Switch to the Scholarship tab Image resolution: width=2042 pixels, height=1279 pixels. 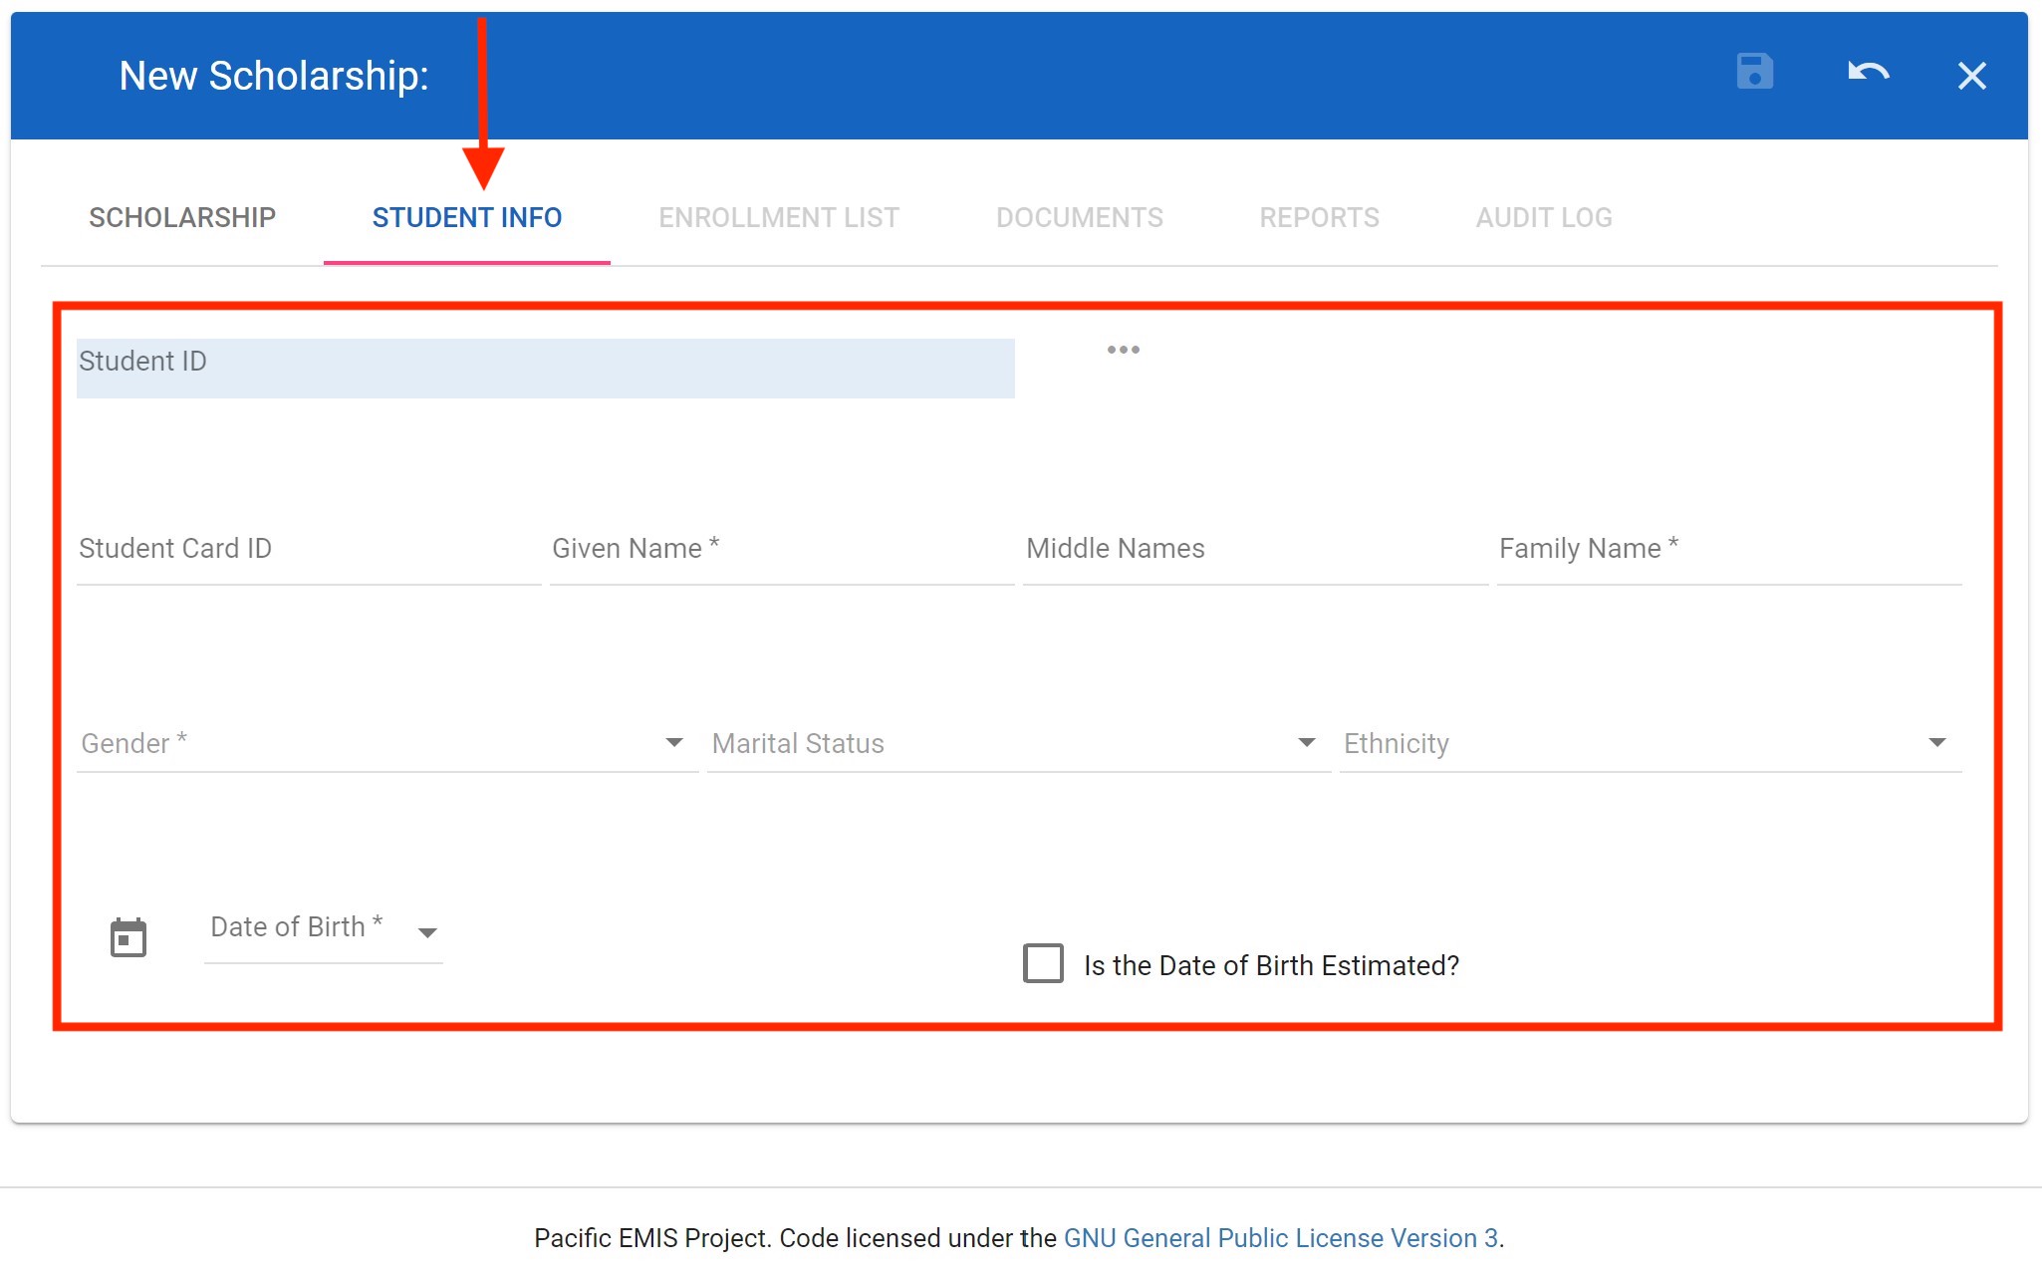pos(182,217)
